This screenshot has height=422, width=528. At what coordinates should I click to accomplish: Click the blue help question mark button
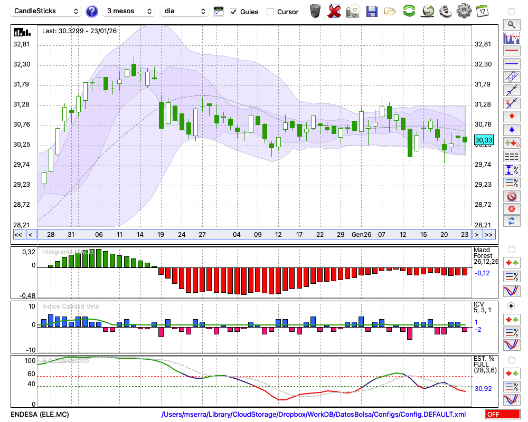(x=92, y=11)
